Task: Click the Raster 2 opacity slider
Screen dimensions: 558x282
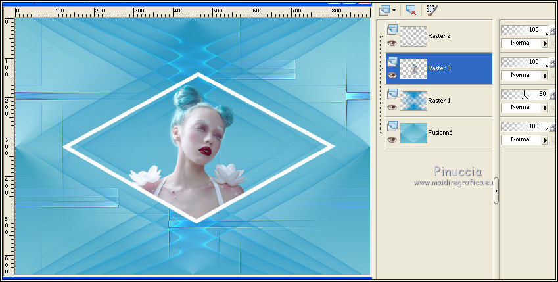Action: click(525, 30)
